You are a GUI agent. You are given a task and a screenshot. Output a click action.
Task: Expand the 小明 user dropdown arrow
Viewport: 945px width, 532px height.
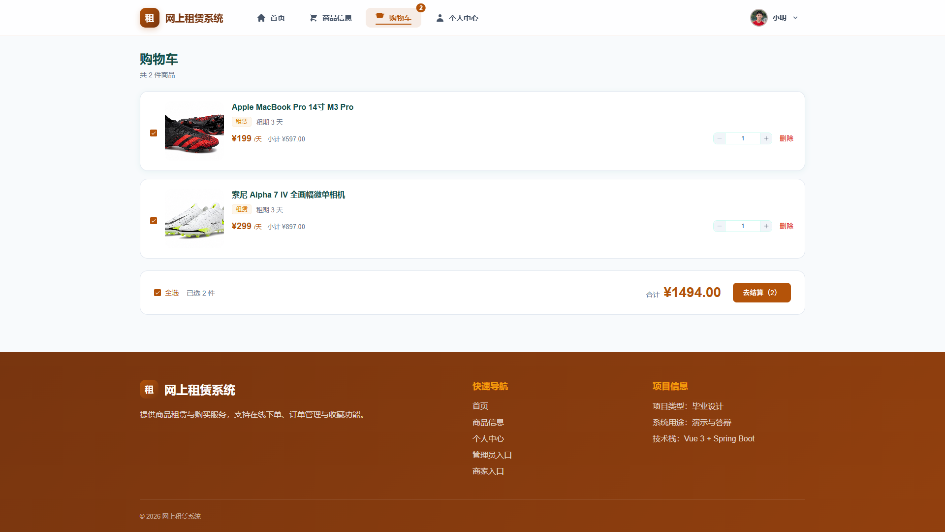pos(795,18)
